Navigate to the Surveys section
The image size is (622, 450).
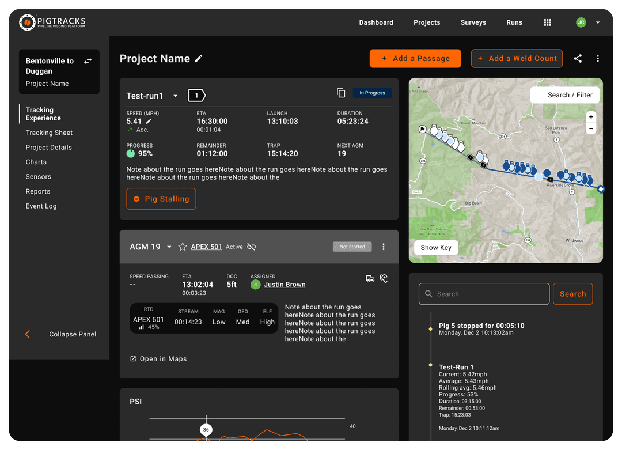click(x=473, y=22)
